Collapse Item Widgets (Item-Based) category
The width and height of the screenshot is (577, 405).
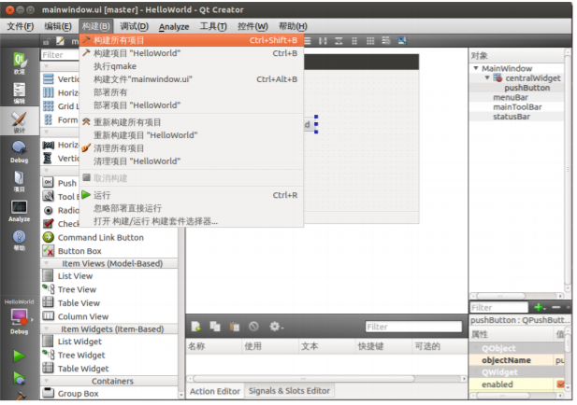point(47,328)
